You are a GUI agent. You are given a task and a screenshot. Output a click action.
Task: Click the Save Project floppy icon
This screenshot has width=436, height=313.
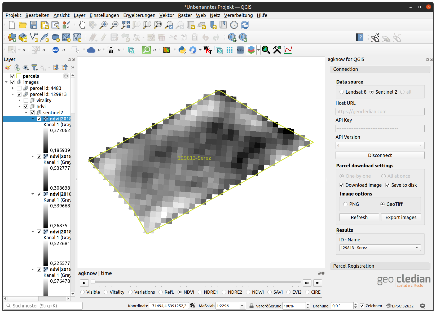[x=34, y=25]
